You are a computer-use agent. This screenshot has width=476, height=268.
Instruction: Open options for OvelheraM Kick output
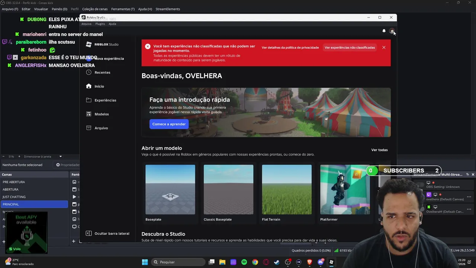[469, 209]
